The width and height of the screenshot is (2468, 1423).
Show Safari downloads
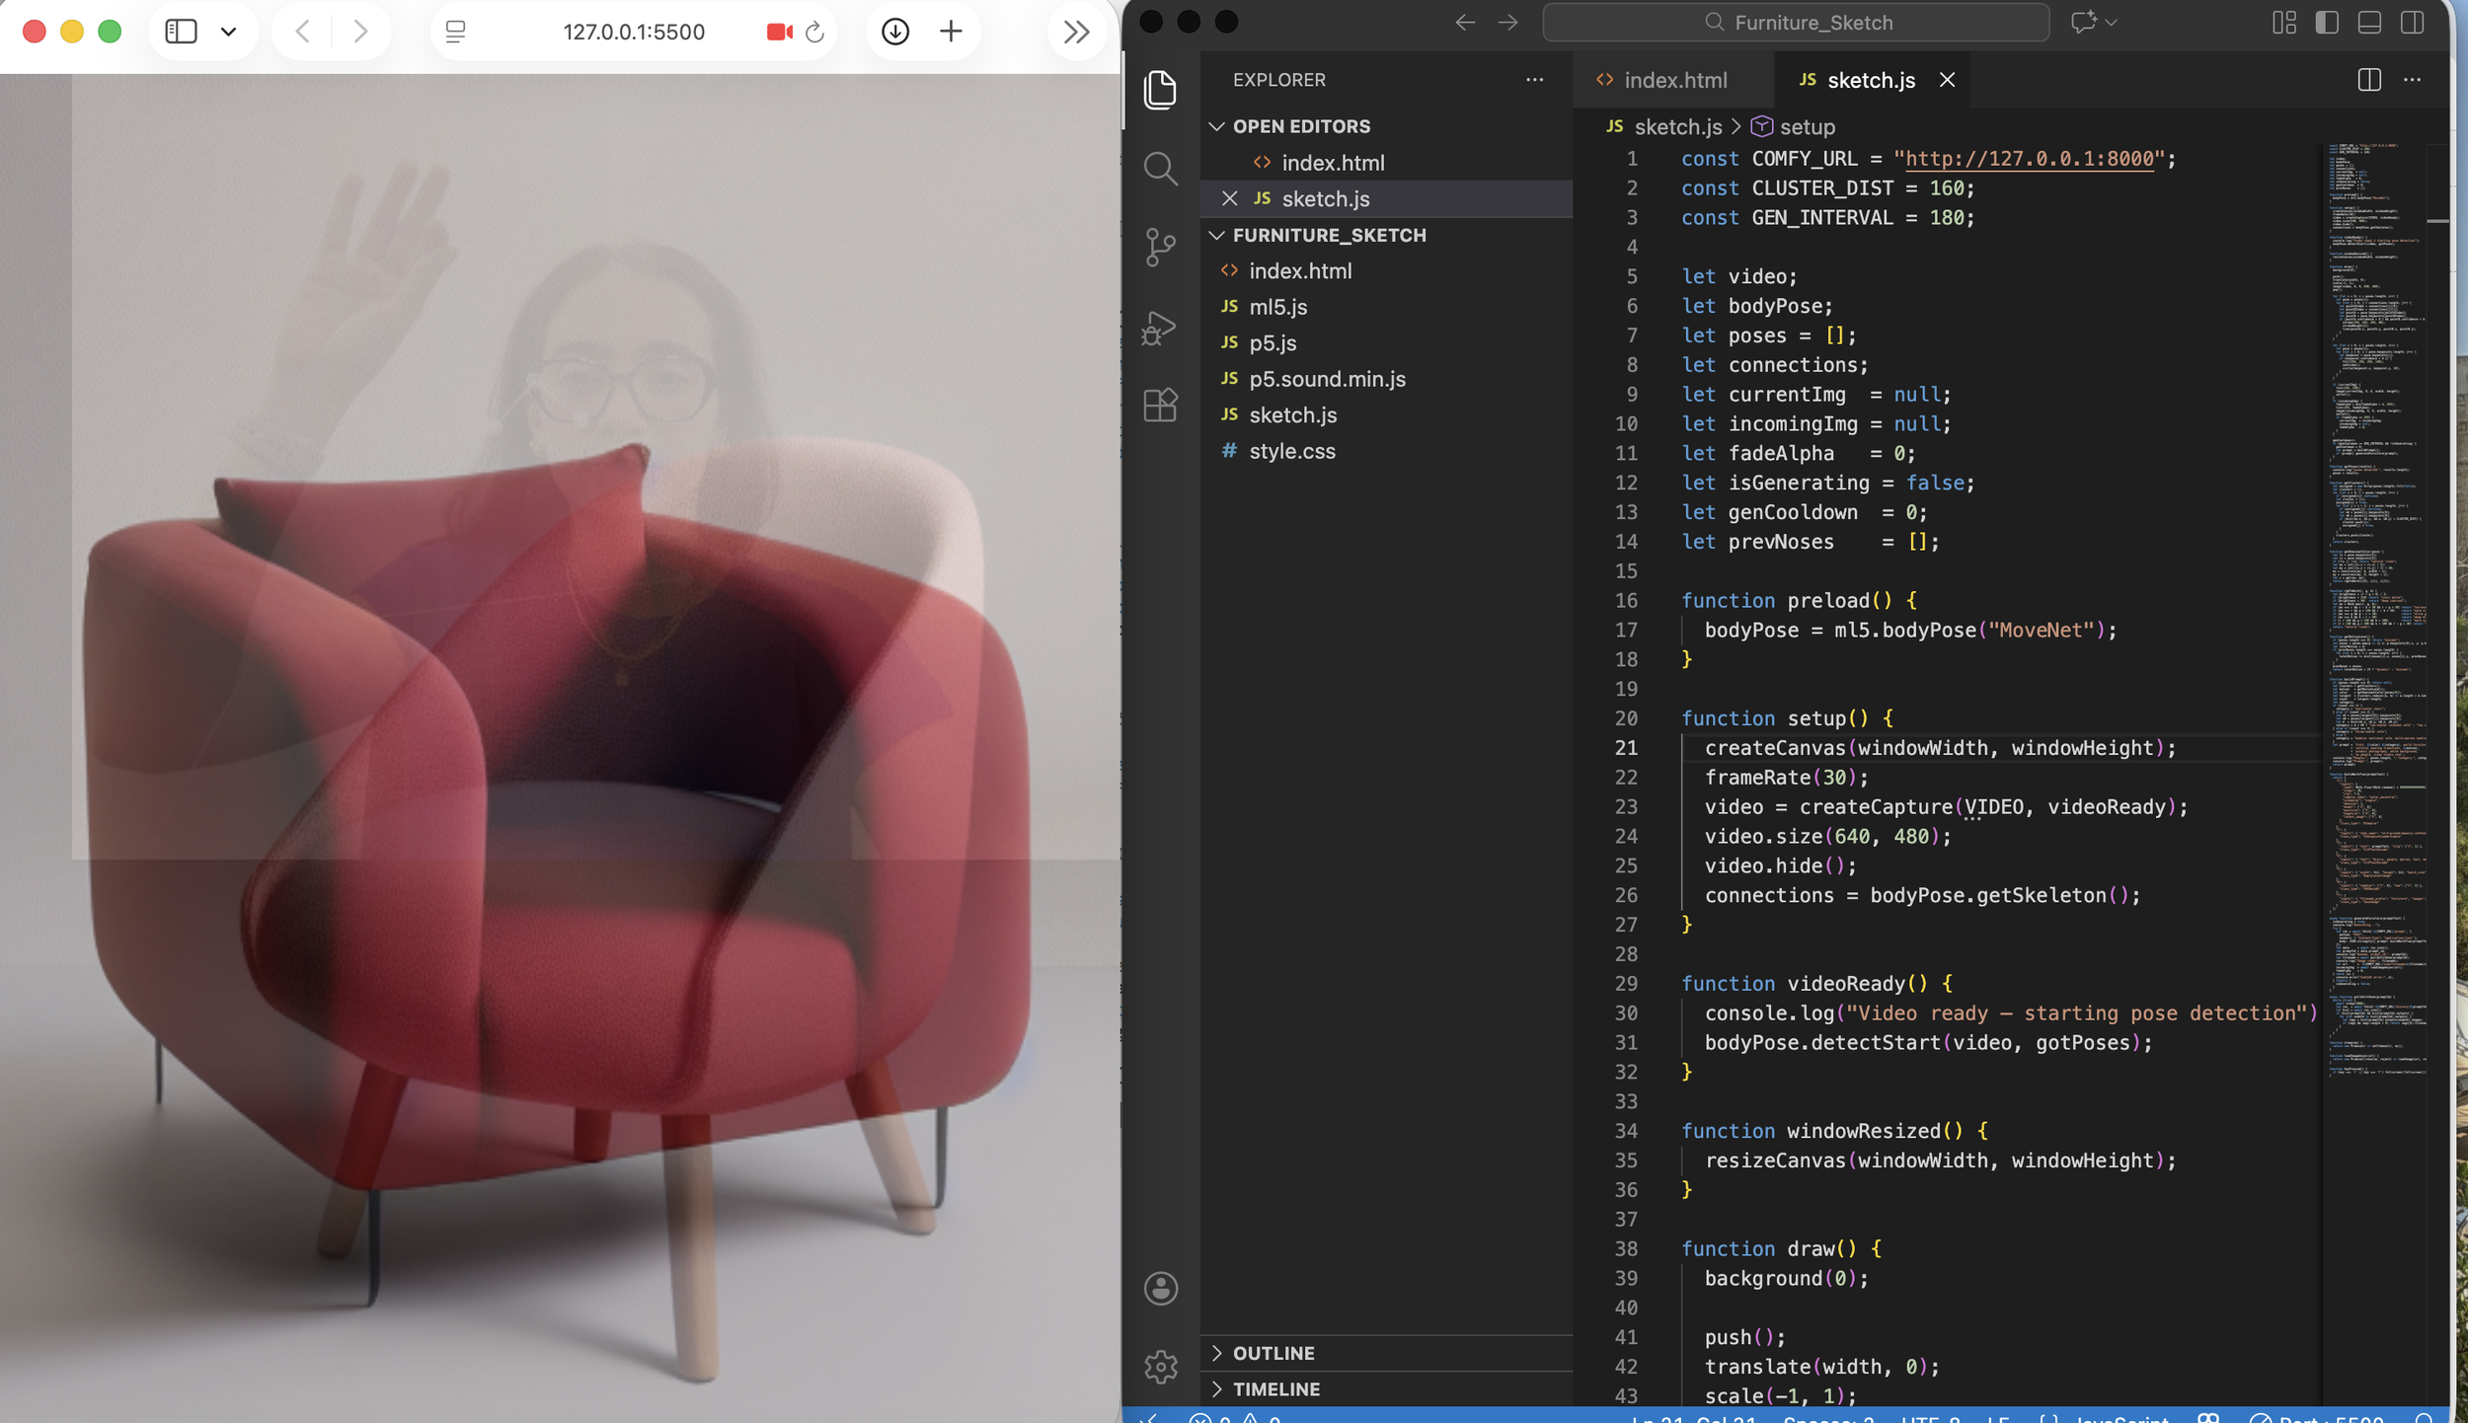click(x=895, y=32)
